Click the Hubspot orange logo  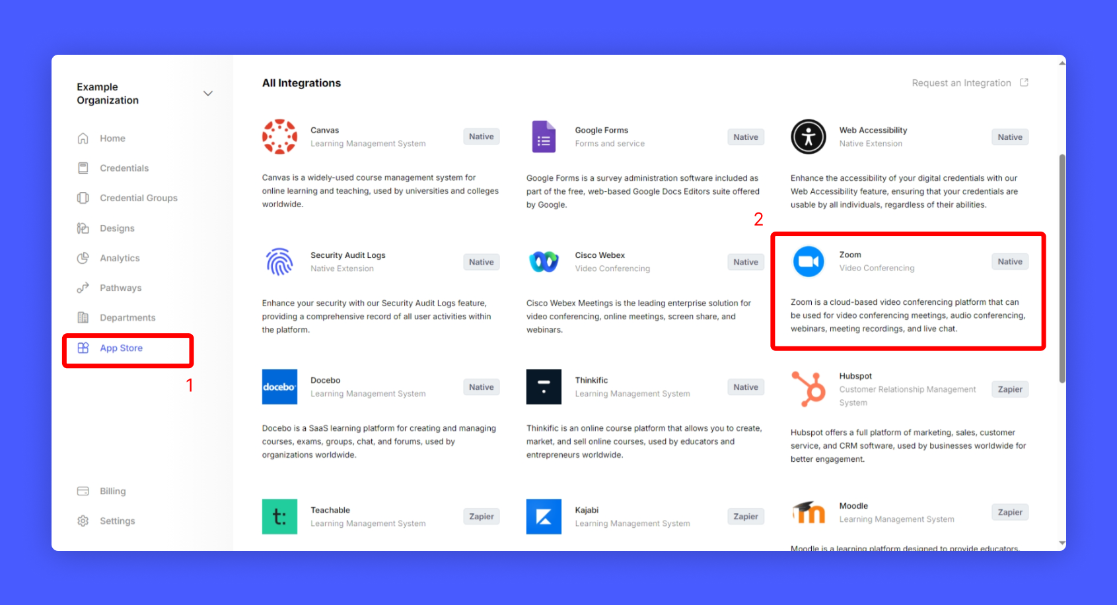click(x=808, y=389)
